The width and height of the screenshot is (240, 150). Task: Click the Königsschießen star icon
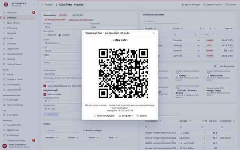pyautogui.click(x=4, y=54)
